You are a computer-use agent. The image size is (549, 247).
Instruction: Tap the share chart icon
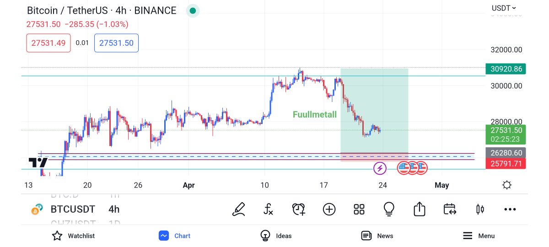click(x=419, y=209)
